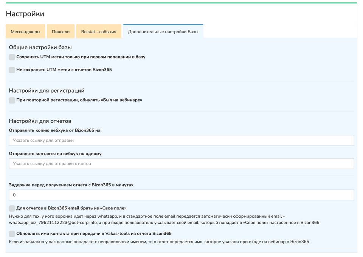Open Дополнительные настройки Базы tab
Image resolution: width=363 pixels, height=257 pixels.
163,32
